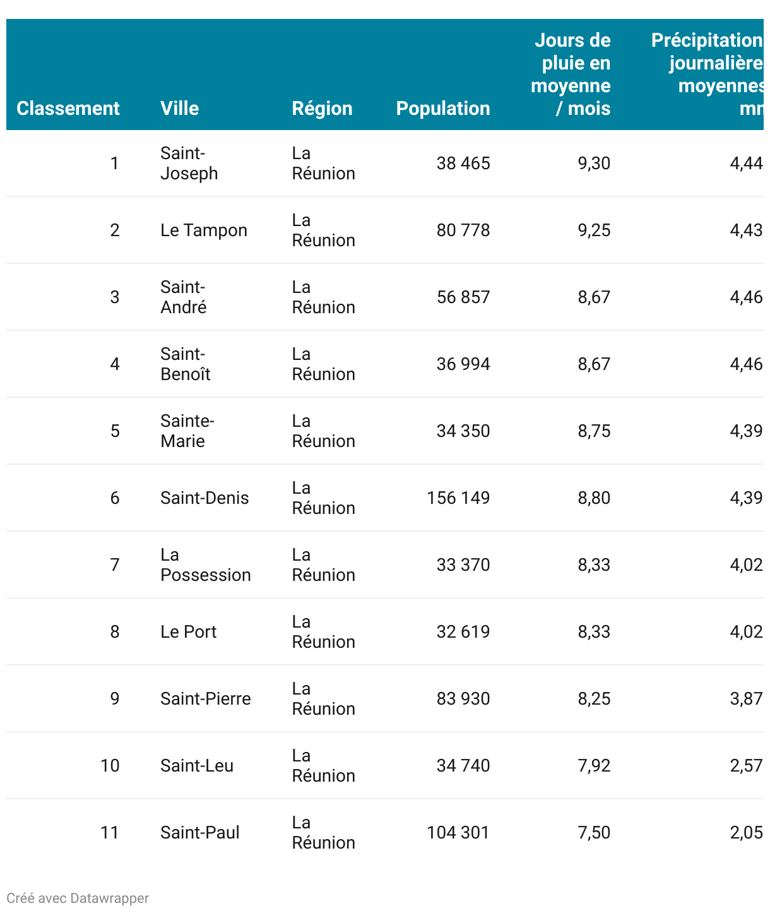Click the Précipitations journalières moyennes header
The width and height of the screenshot is (770, 913).
[x=707, y=75]
